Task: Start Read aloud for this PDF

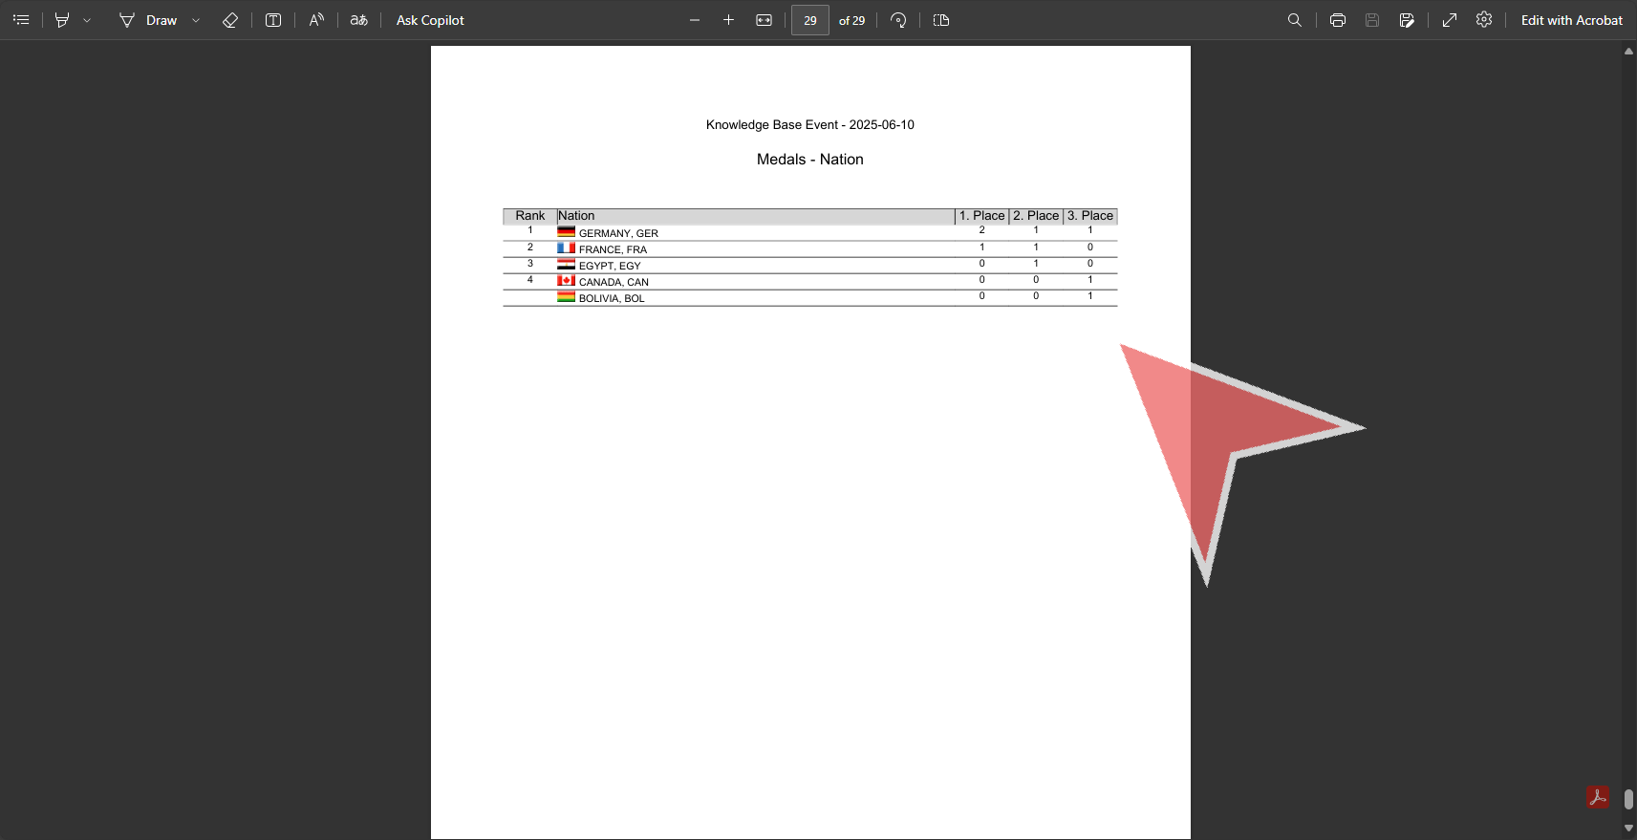Action: [x=316, y=20]
